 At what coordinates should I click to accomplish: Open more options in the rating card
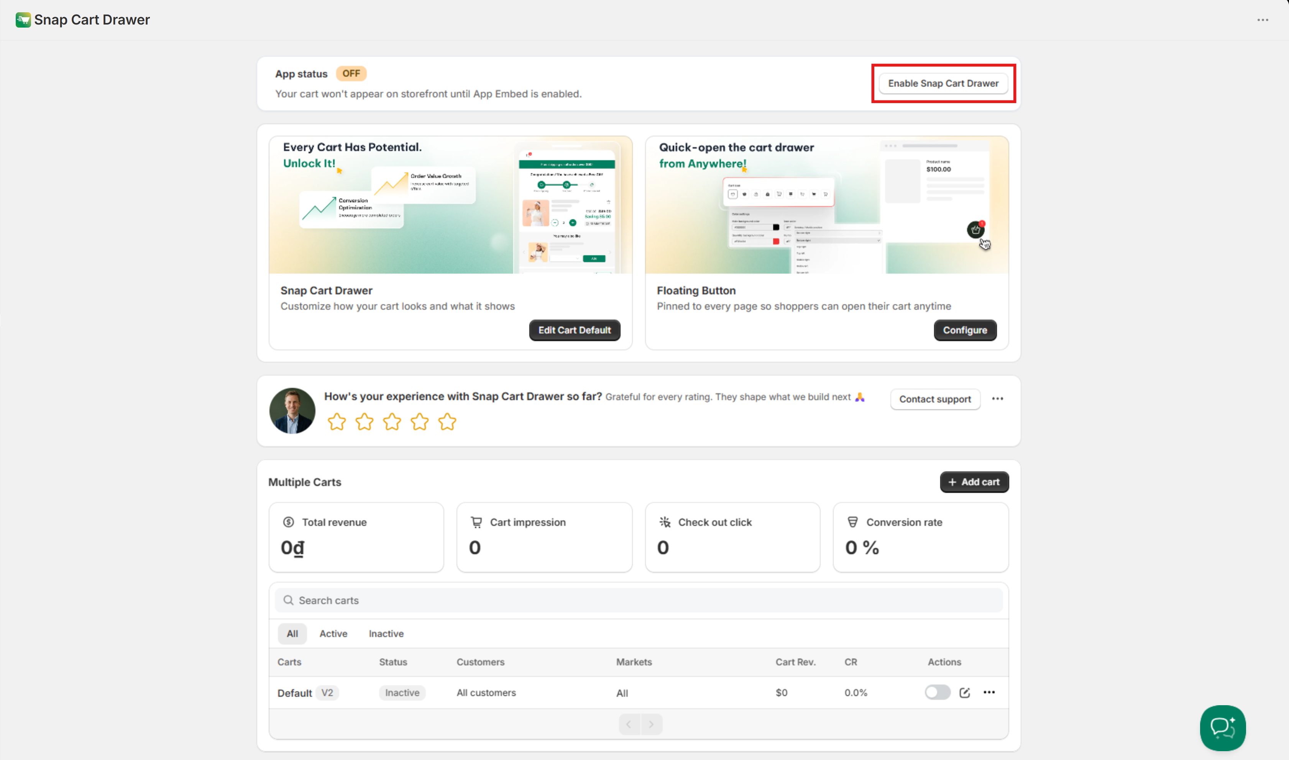(997, 399)
